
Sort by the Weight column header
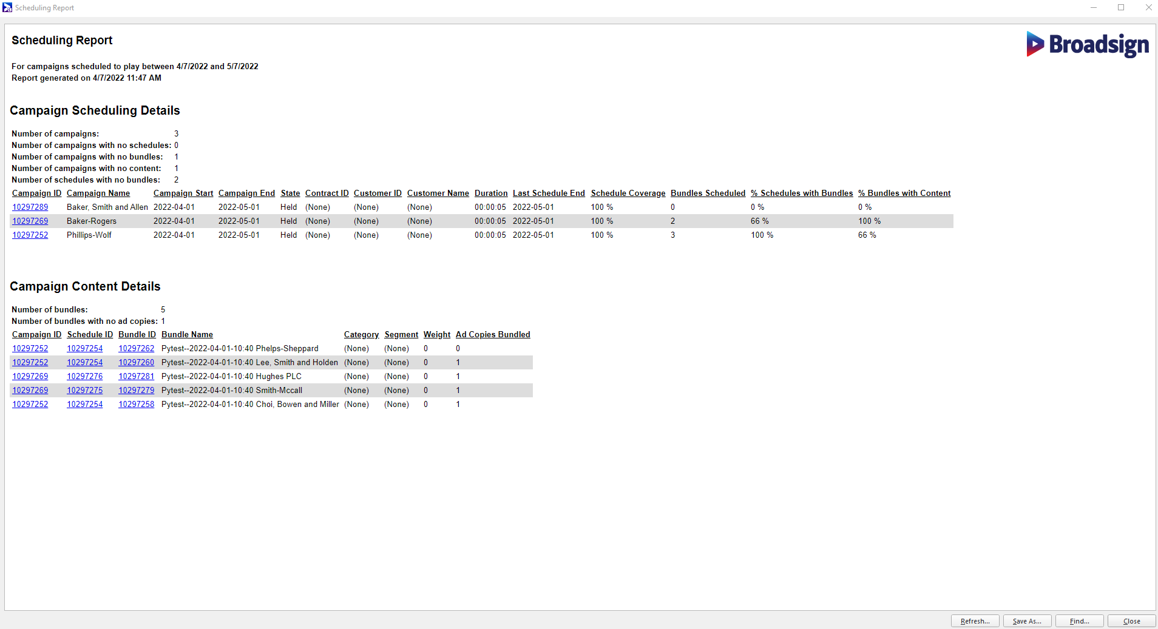[x=436, y=334]
